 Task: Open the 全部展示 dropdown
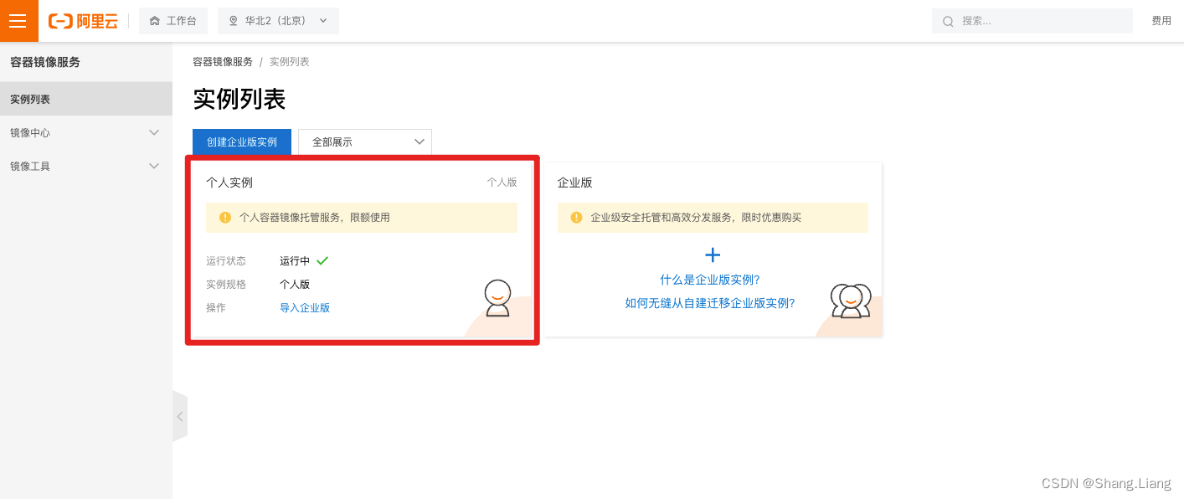(x=364, y=141)
